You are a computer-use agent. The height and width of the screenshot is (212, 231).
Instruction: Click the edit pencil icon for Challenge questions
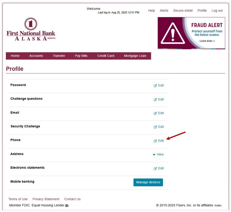tap(155, 100)
